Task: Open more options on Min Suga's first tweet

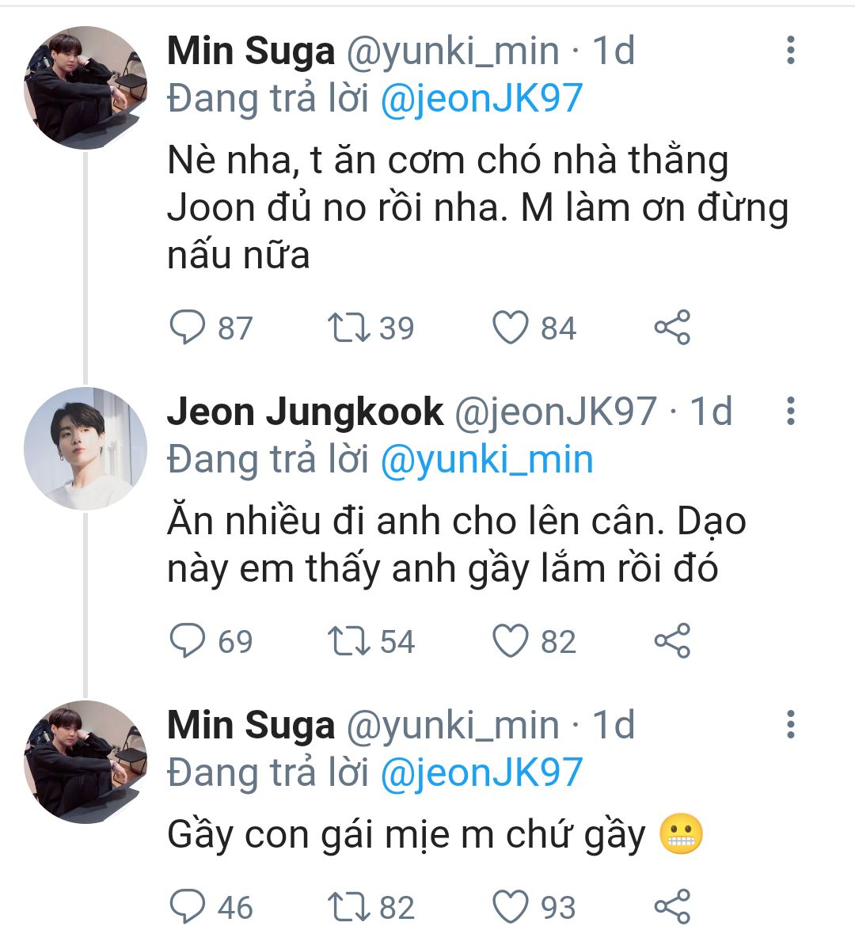Action: 790,51
